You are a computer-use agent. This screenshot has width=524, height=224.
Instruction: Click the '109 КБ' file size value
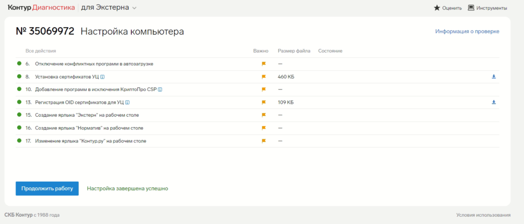(x=286, y=102)
